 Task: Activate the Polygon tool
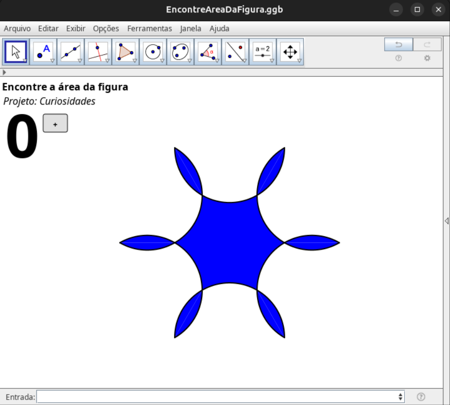[125, 52]
